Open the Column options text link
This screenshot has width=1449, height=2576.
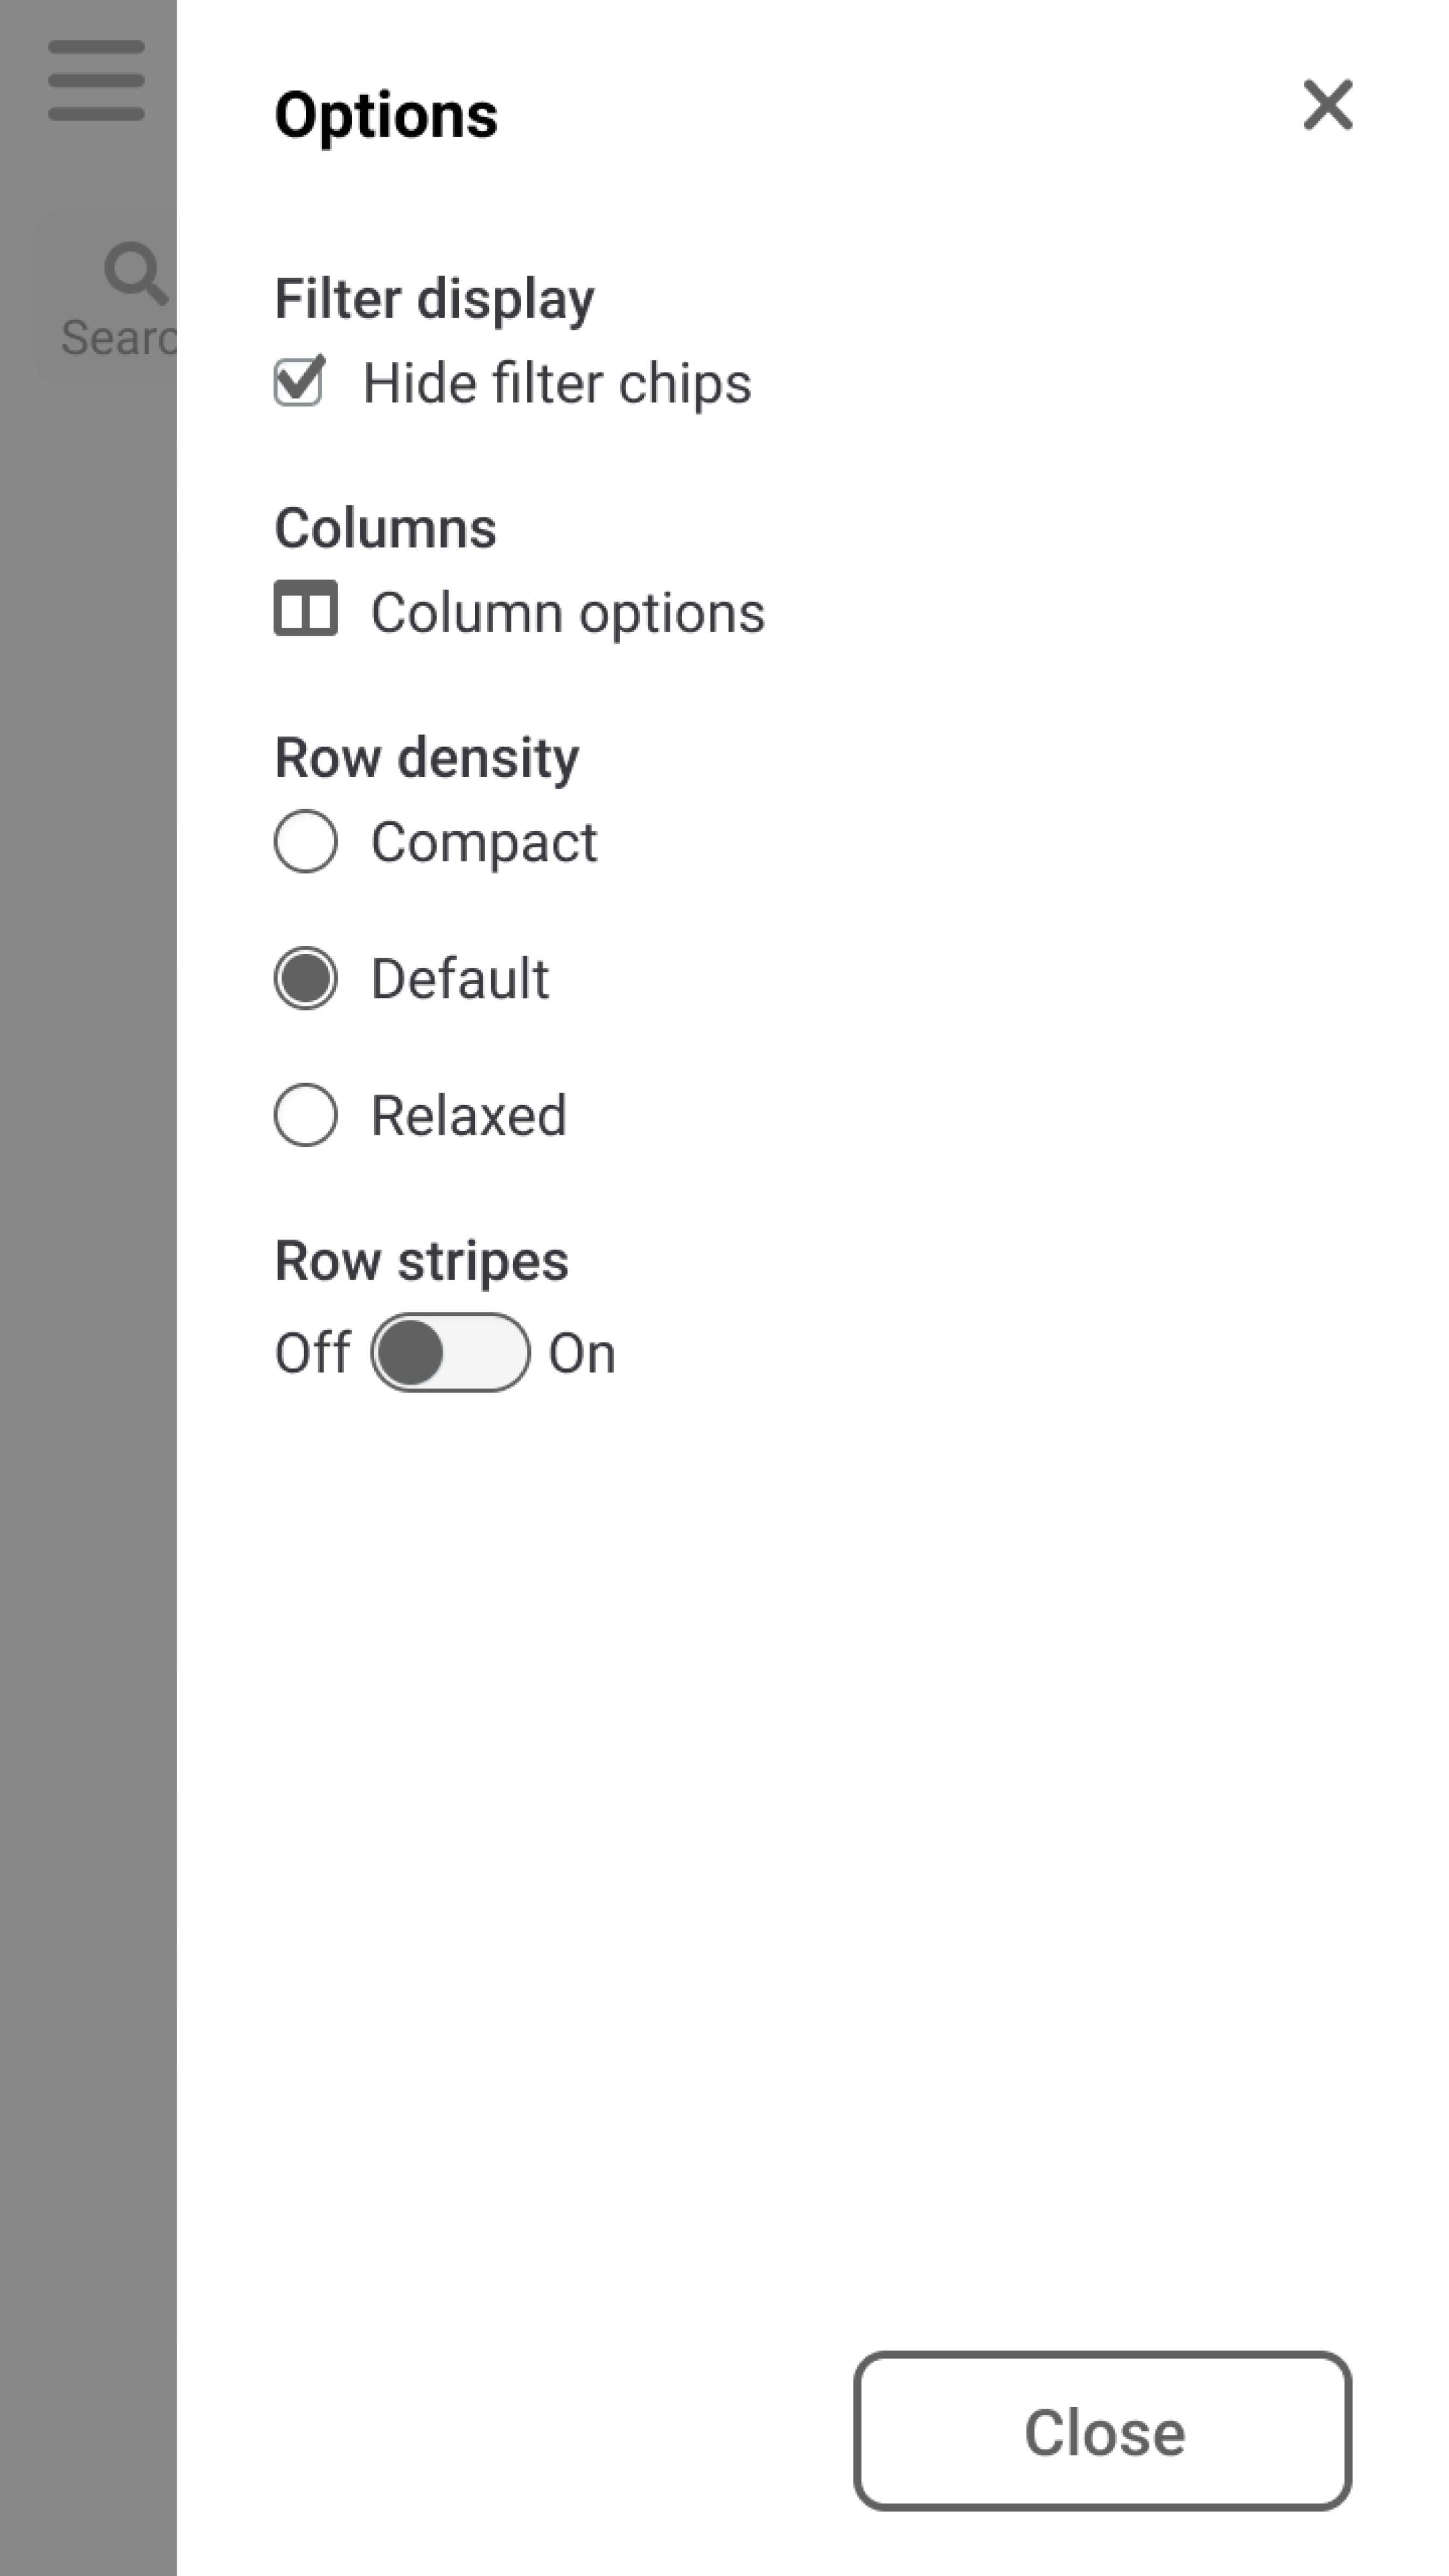point(568,613)
